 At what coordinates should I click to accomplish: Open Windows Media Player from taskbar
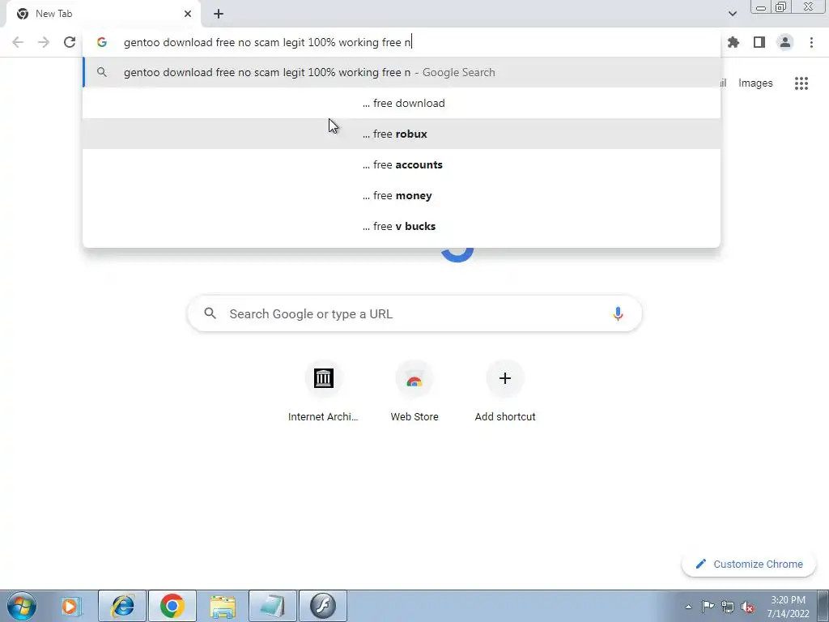[70, 606]
